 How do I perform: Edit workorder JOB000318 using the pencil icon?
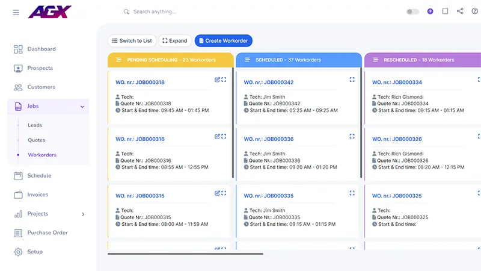pos(217,79)
